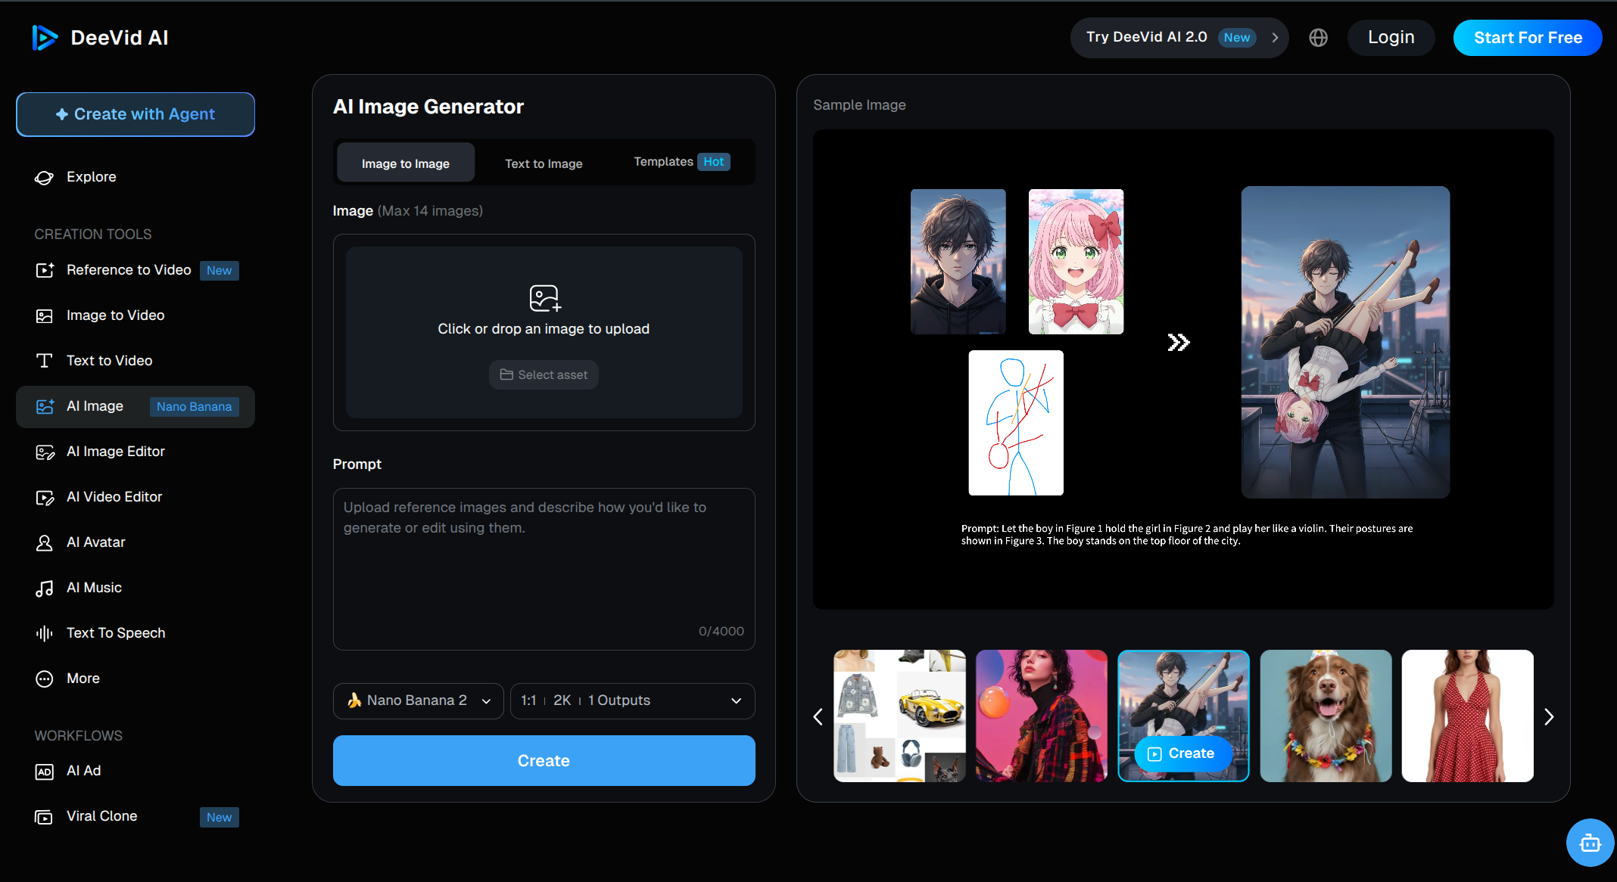Switch to the Image to Image tab
Image resolution: width=1617 pixels, height=882 pixels.
point(406,163)
